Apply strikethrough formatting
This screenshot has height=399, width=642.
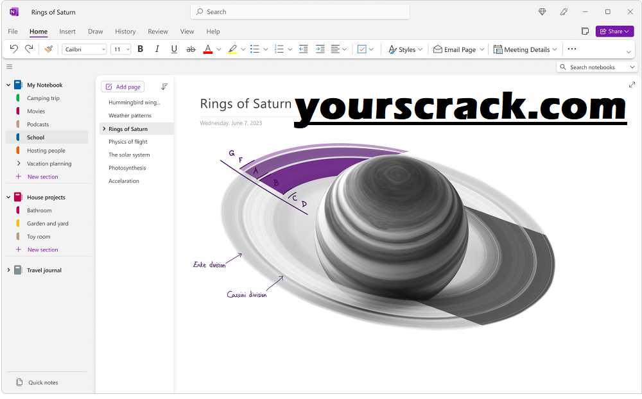point(191,49)
